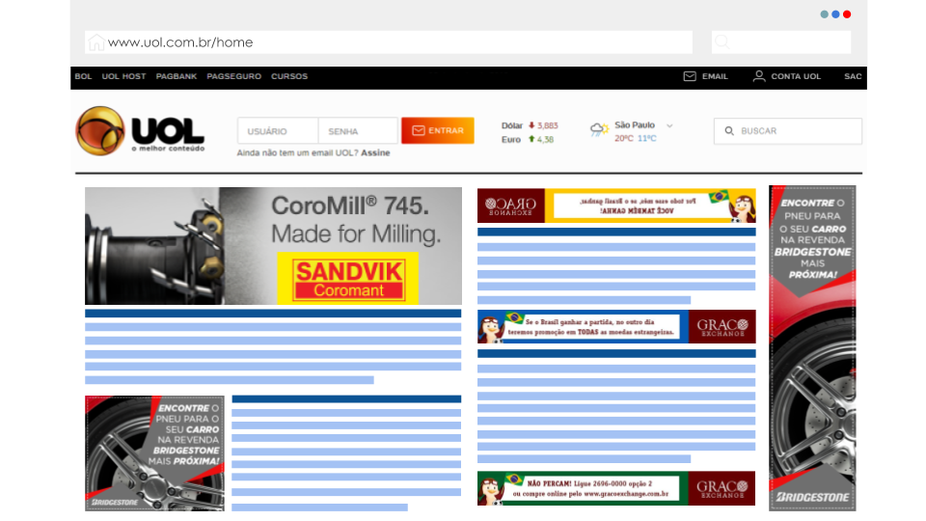Open the square Bridgestone tire ad
926x521 pixels.
coord(154,453)
